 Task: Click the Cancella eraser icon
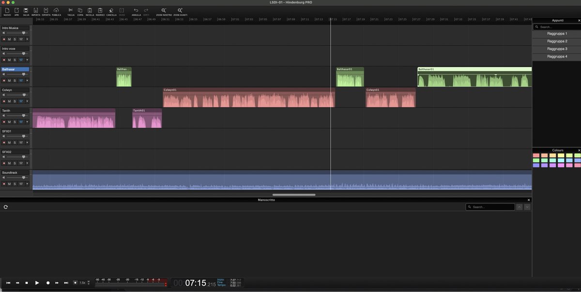click(111, 10)
